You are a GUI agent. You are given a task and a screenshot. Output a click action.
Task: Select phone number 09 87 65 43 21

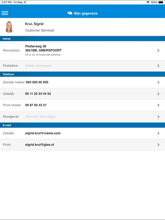[x=36, y=105]
